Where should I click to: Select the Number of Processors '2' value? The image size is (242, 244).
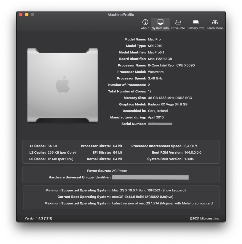(149, 85)
